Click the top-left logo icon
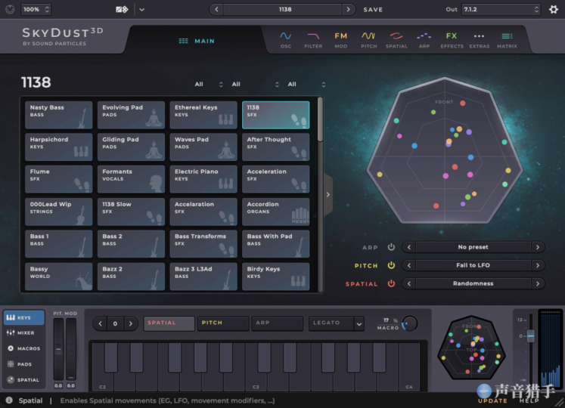 tap(10, 9)
